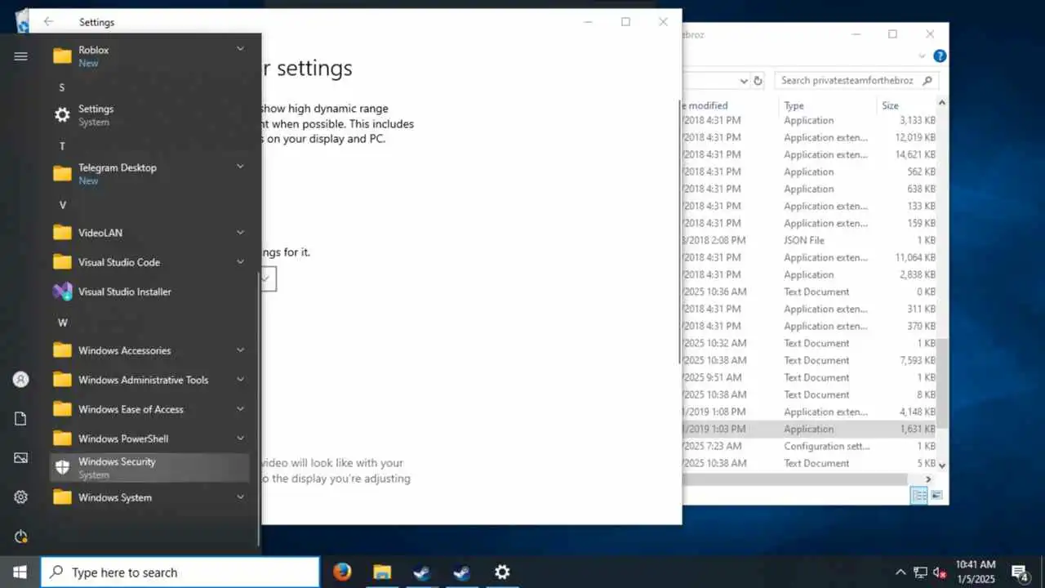The image size is (1045, 588).
Task: Open Documents from the Start rail
Action: (x=21, y=419)
